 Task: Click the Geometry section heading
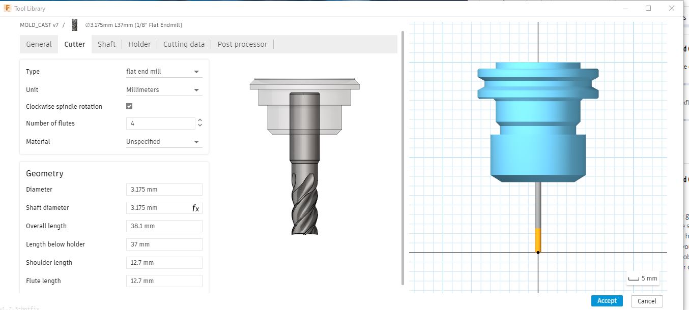(45, 173)
